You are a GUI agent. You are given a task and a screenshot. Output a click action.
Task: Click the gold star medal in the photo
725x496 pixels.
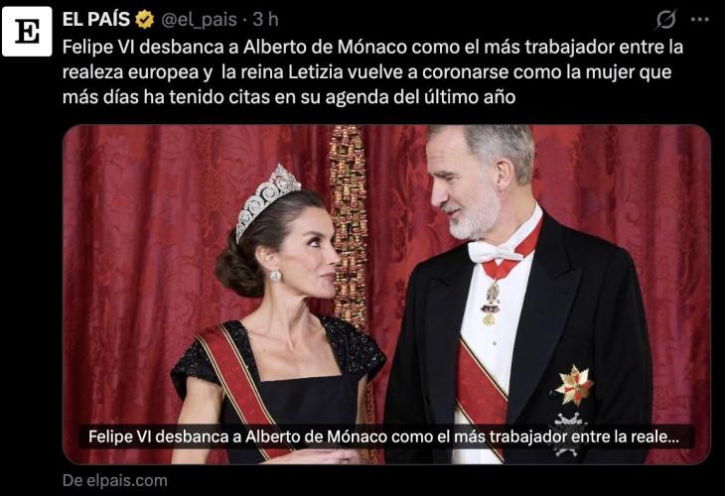pos(574,385)
